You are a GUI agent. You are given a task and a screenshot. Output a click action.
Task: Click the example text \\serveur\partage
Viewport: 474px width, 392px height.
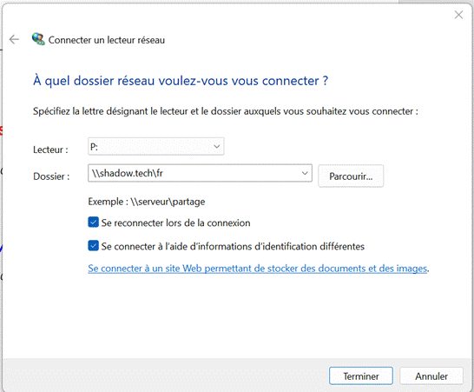(x=168, y=202)
